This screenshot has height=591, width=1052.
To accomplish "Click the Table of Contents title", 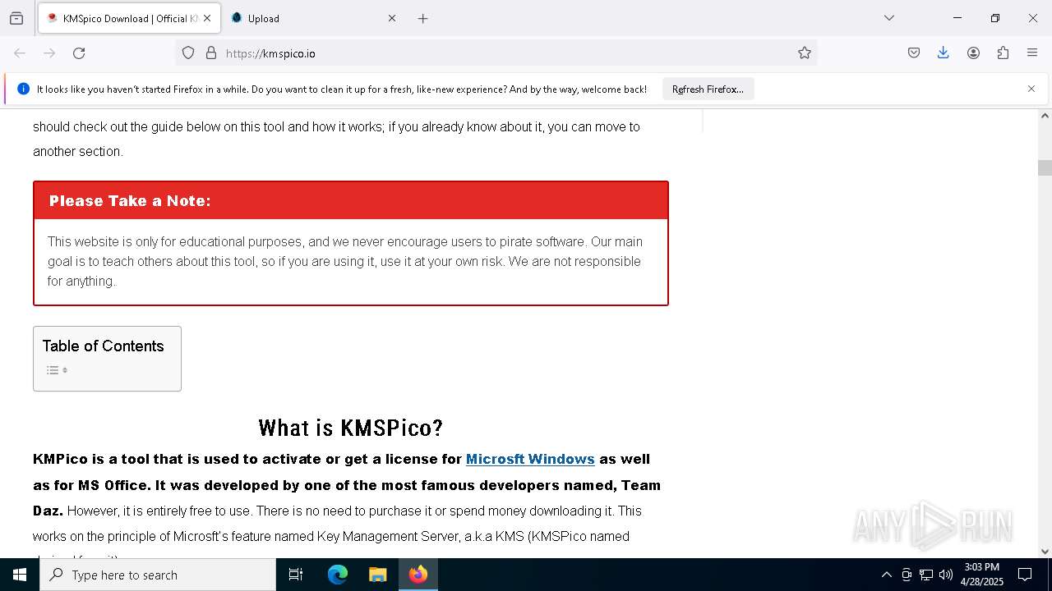I will pos(103,346).
